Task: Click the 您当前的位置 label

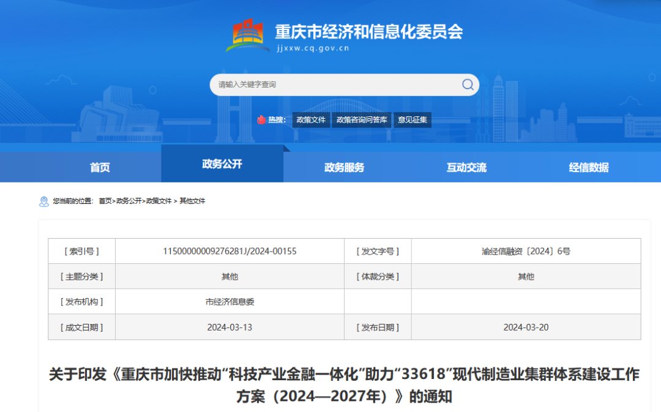Action: [x=73, y=201]
